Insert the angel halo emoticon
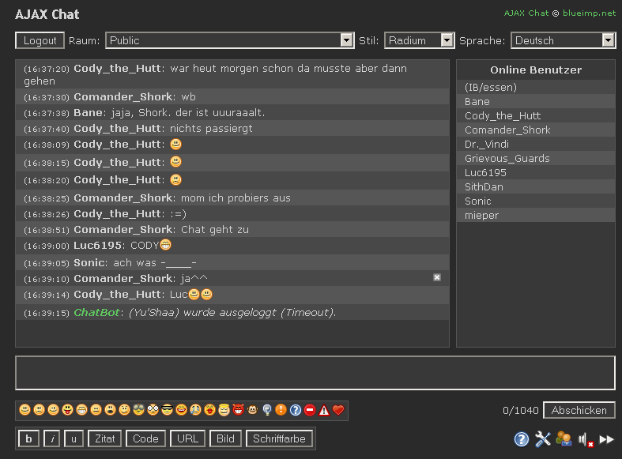 [x=224, y=410]
